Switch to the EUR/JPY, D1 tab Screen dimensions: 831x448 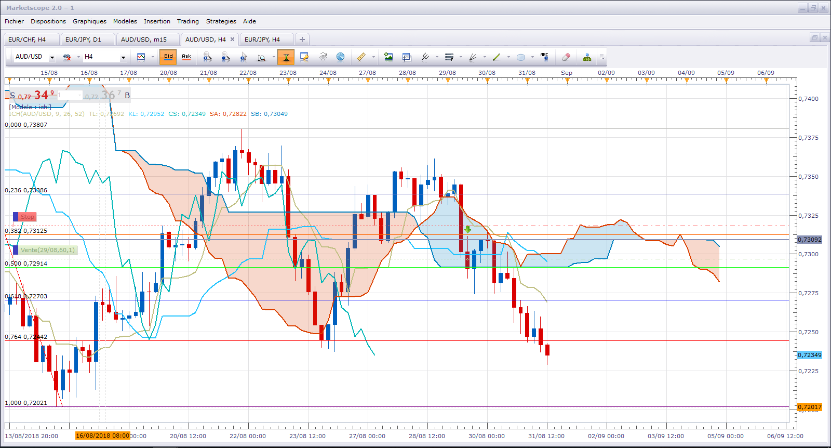(83, 39)
